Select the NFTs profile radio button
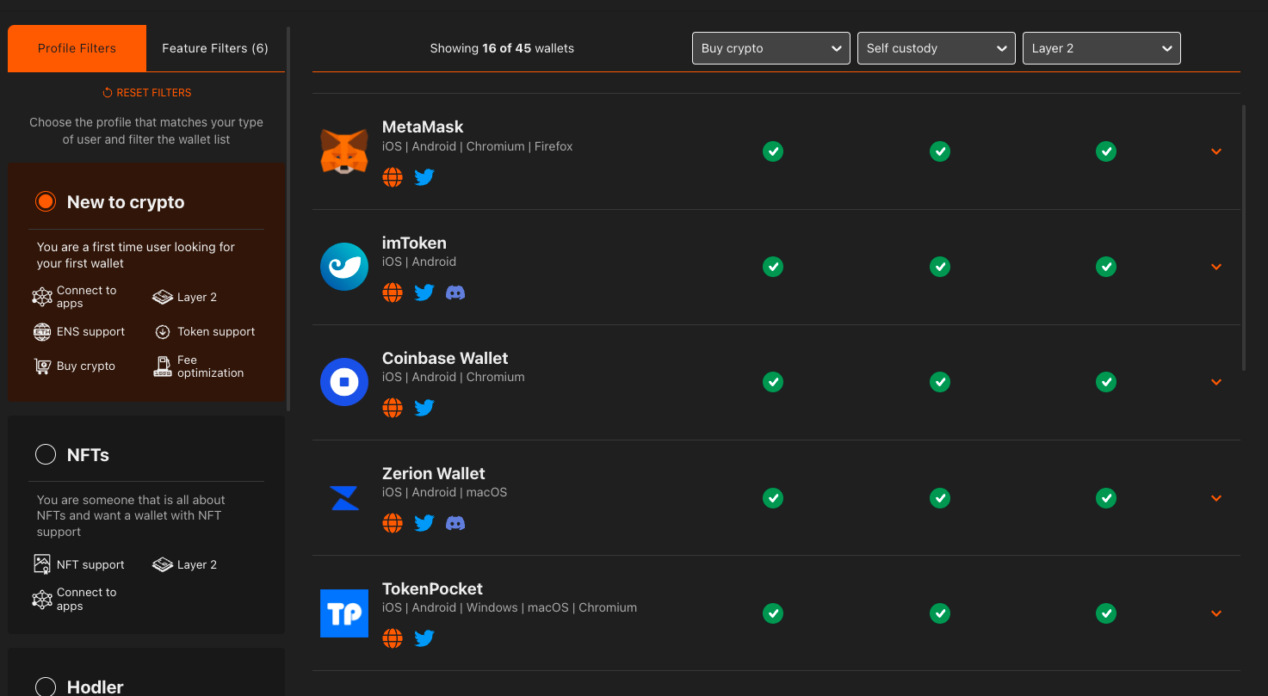The image size is (1268, 696). coord(46,454)
